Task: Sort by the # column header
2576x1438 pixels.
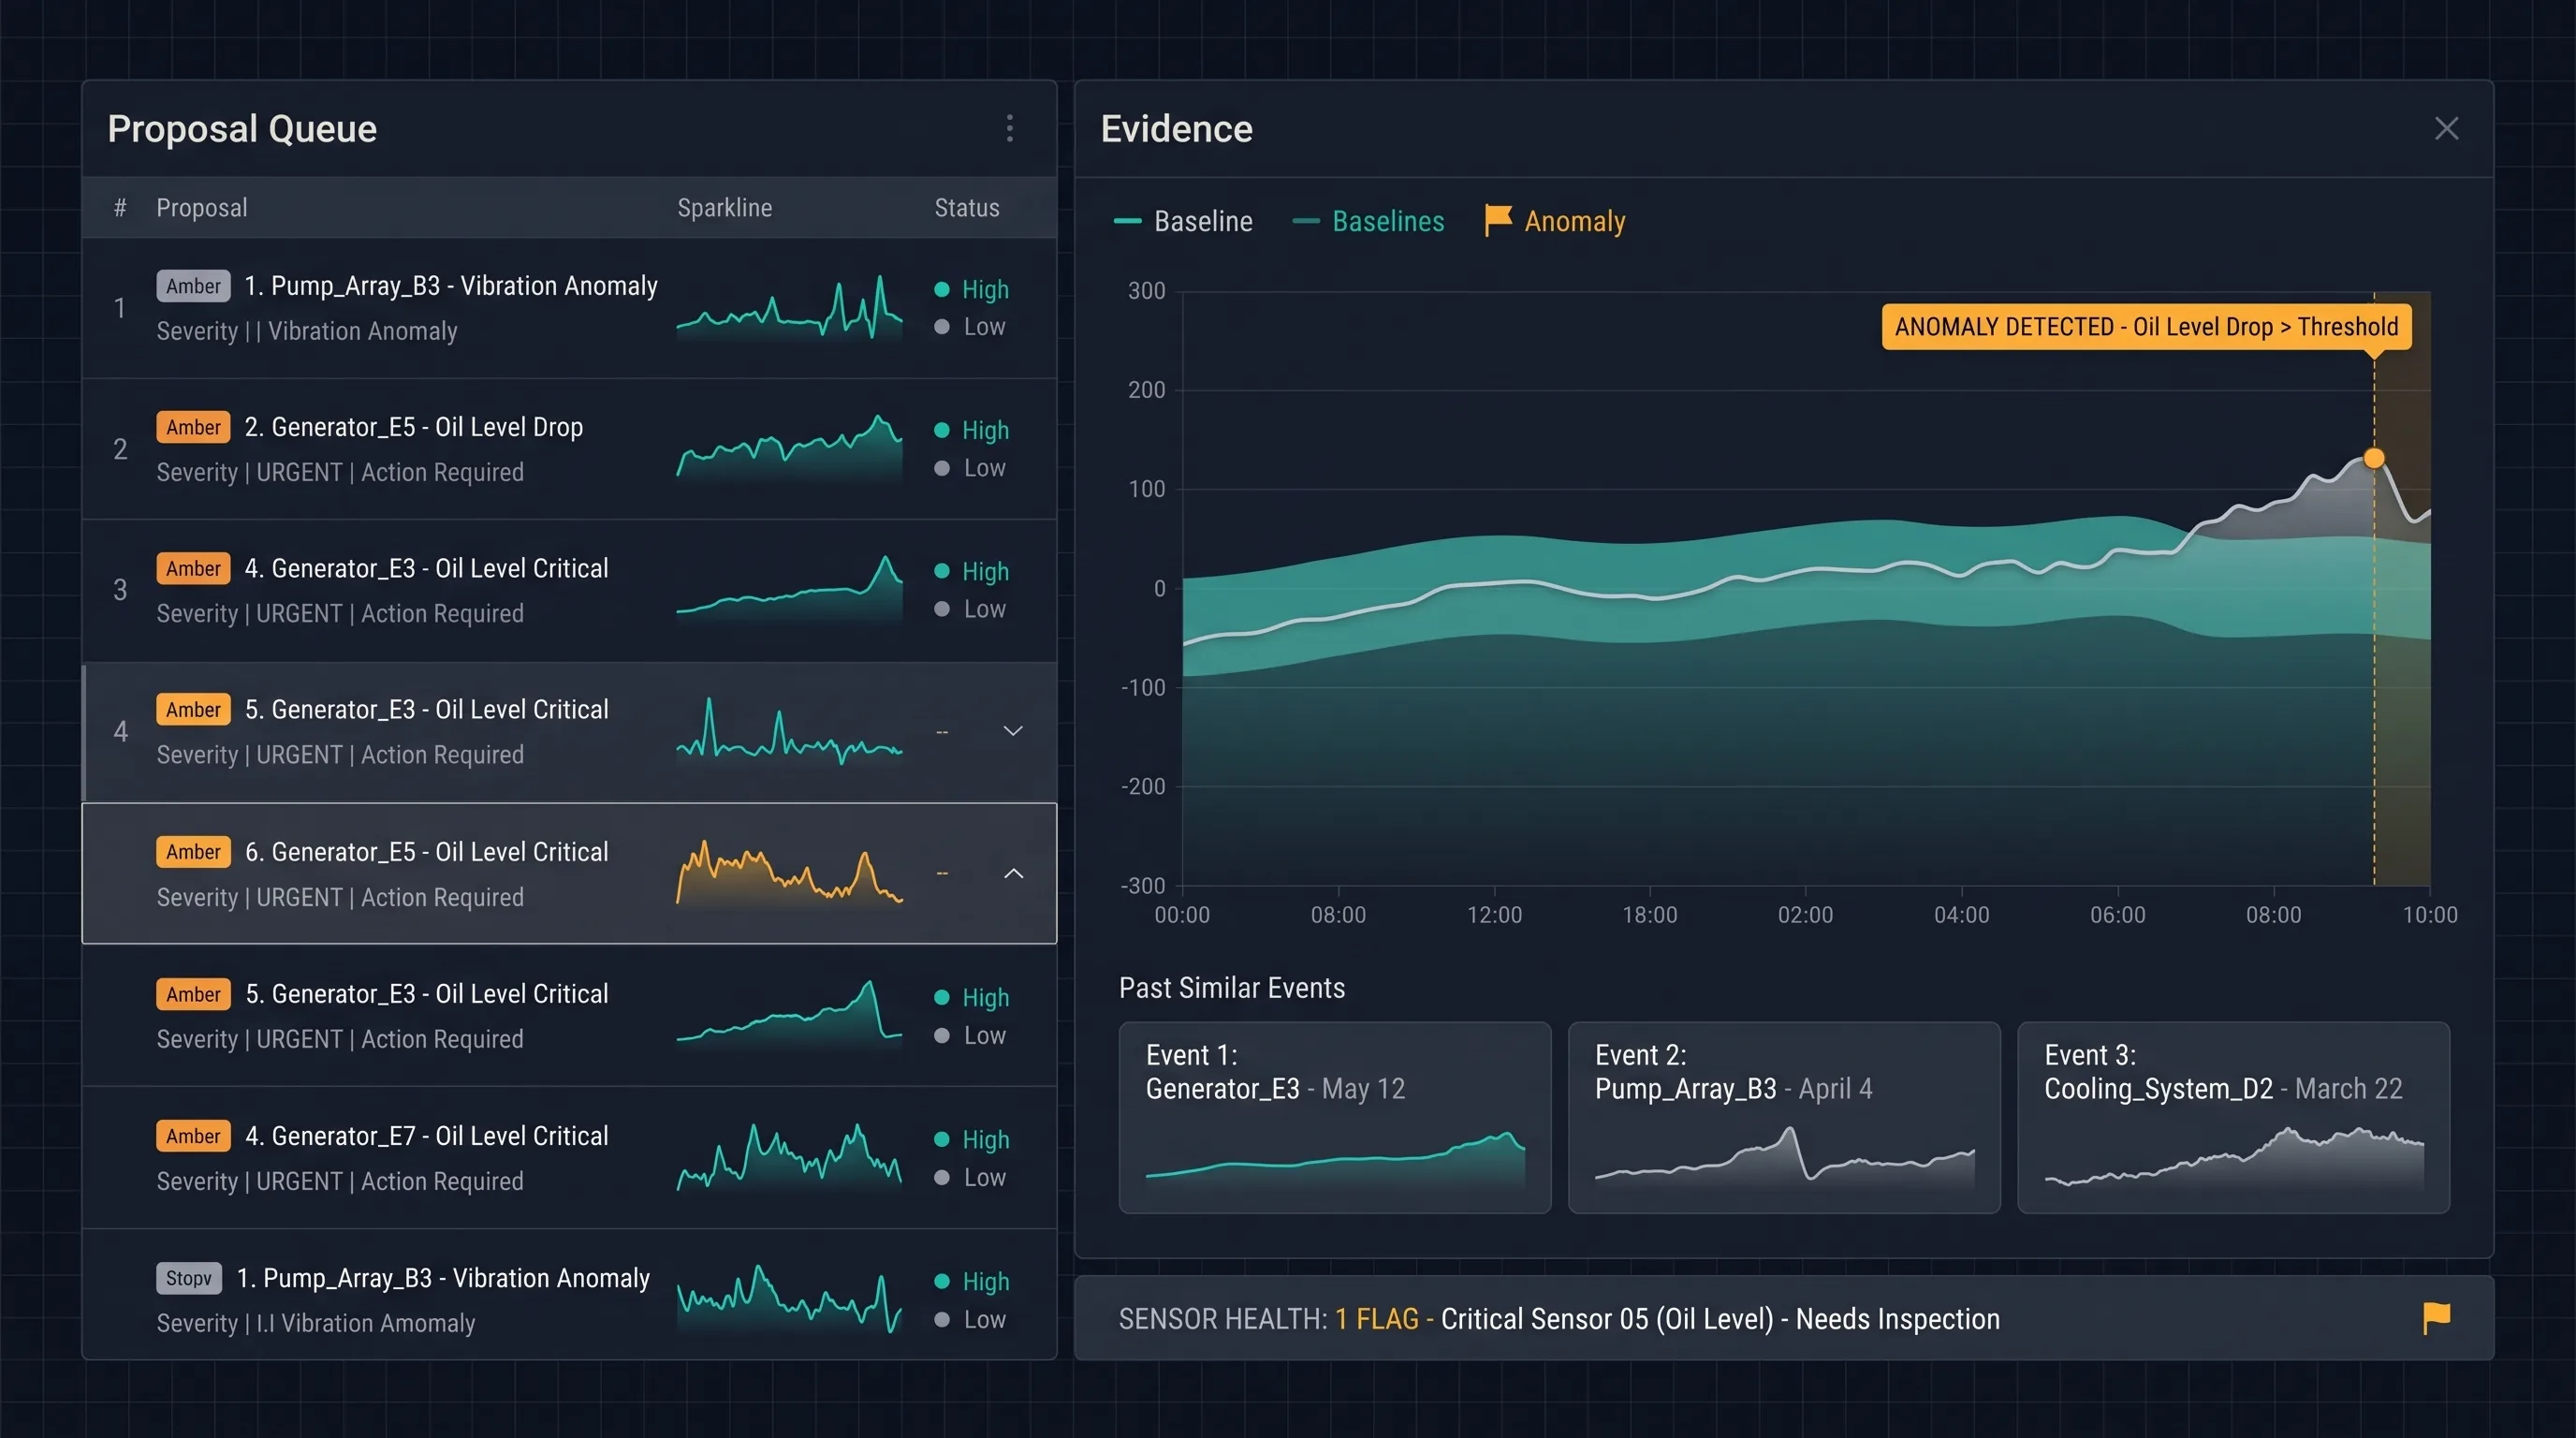Action: point(120,208)
